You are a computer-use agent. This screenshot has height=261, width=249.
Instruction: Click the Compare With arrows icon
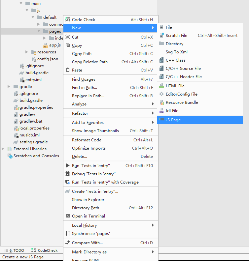[68, 243]
